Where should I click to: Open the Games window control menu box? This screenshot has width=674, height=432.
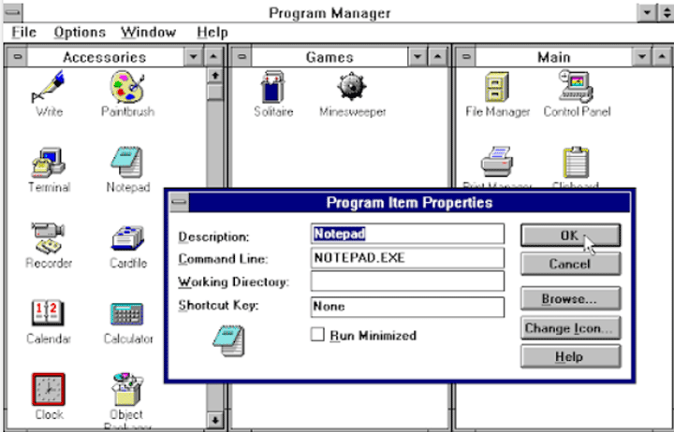[x=242, y=57]
